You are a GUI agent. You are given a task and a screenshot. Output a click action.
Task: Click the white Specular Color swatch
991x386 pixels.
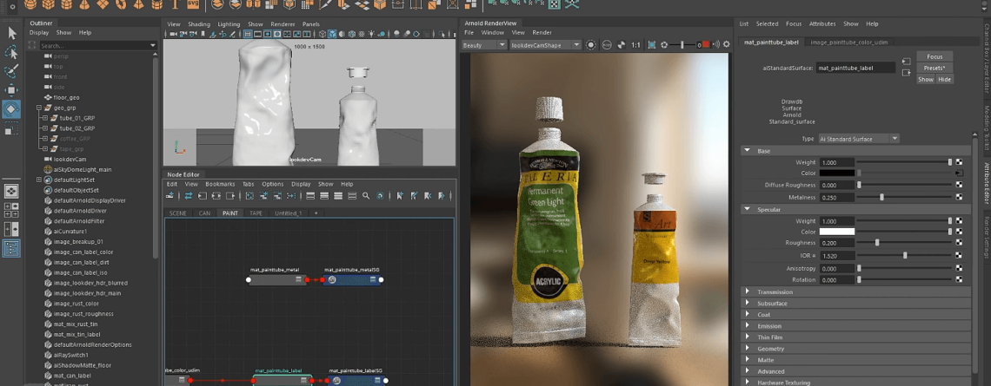836,232
